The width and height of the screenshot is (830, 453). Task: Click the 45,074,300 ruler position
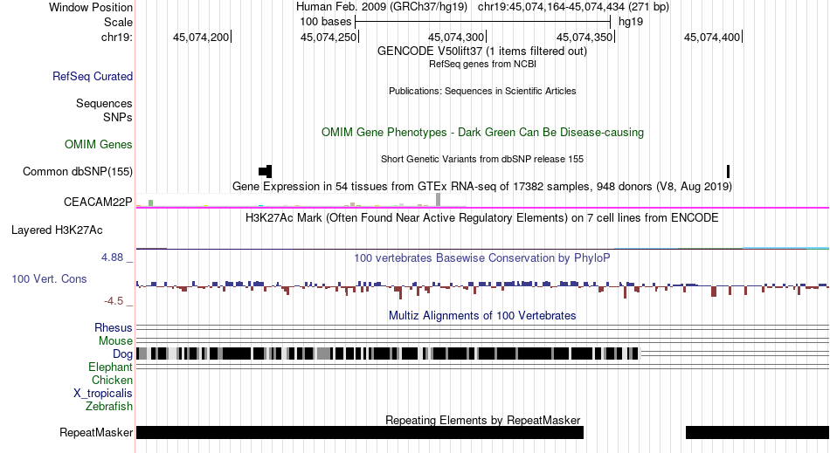(x=456, y=37)
